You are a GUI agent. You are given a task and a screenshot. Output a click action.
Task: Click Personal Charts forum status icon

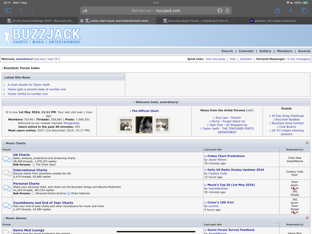[x=7, y=188]
